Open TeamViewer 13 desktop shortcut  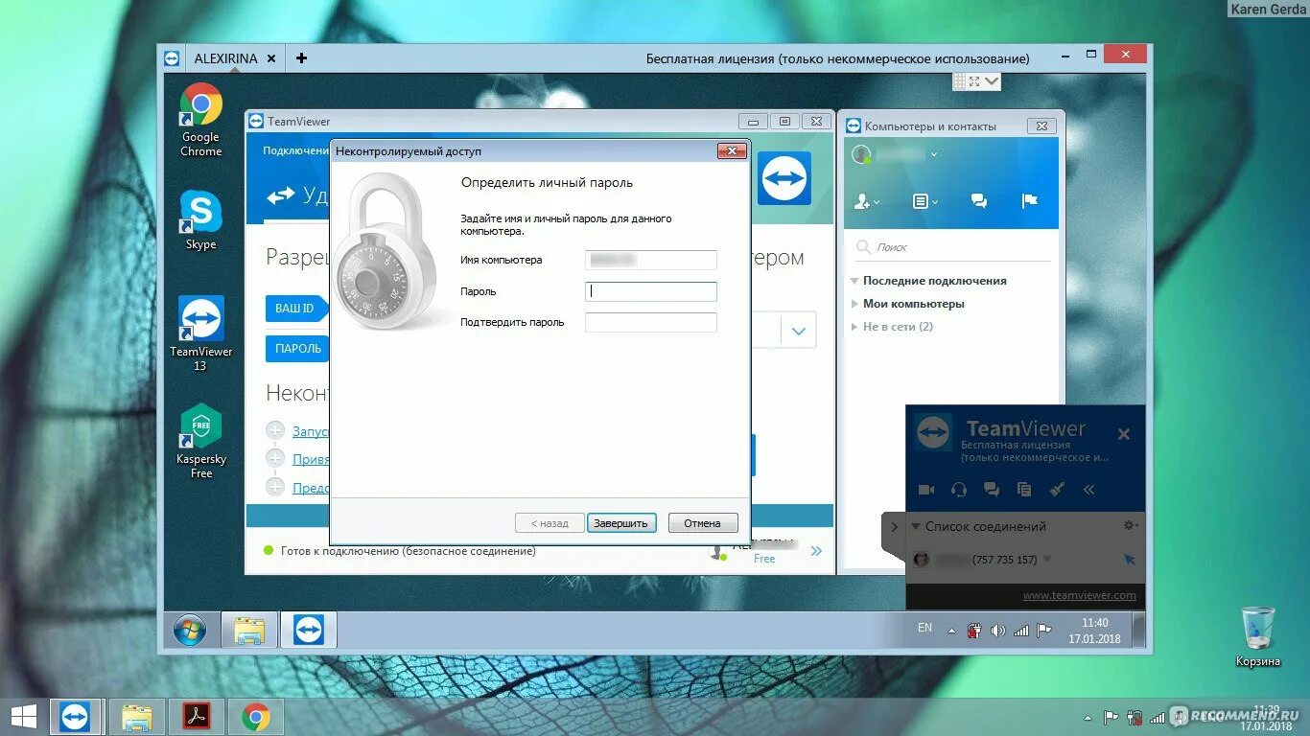tap(201, 333)
